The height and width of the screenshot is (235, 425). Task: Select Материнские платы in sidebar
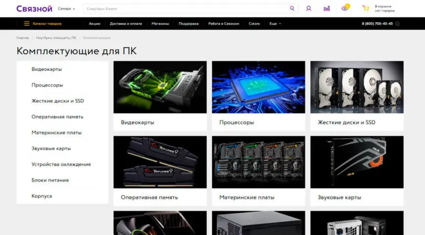coord(56,133)
